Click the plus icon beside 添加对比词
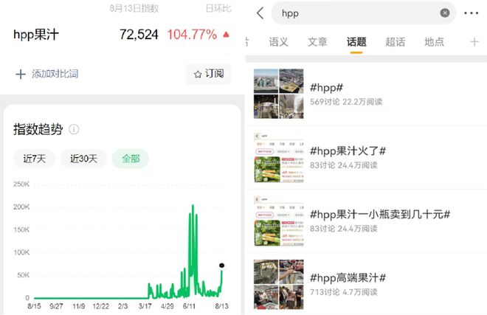Image resolution: width=487 pixels, height=315 pixels. tap(21, 75)
